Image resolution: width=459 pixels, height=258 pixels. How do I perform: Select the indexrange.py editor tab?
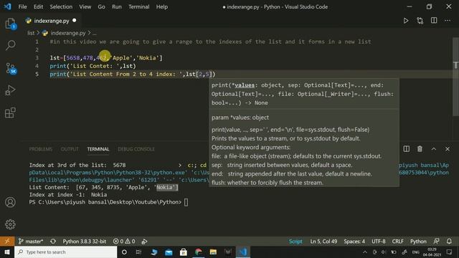51,21
